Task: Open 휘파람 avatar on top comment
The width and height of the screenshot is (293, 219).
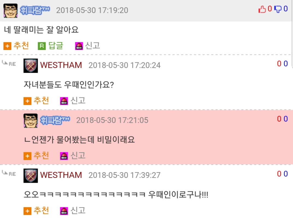Action: point(10,11)
